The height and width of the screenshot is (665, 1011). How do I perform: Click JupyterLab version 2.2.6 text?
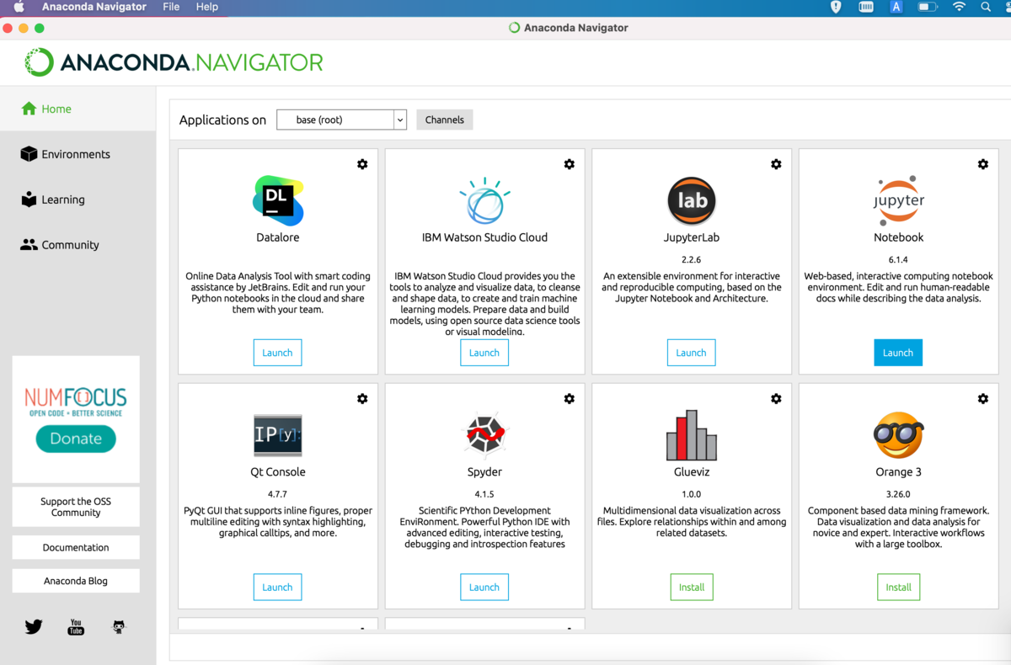692,259
